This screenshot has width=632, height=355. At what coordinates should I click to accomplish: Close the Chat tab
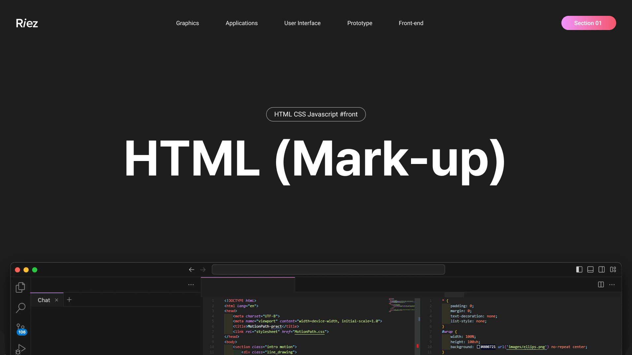[56, 300]
